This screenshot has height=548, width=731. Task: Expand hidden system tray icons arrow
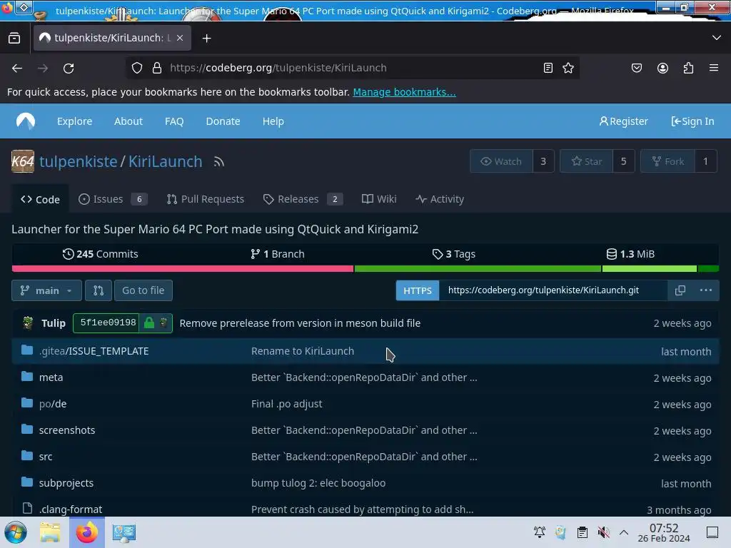[x=624, y=532]
